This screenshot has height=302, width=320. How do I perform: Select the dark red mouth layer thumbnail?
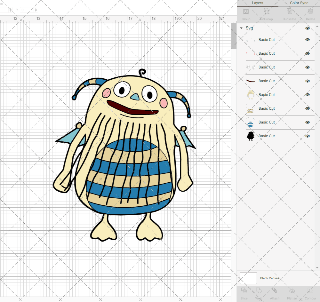click(x=251, y=81)
